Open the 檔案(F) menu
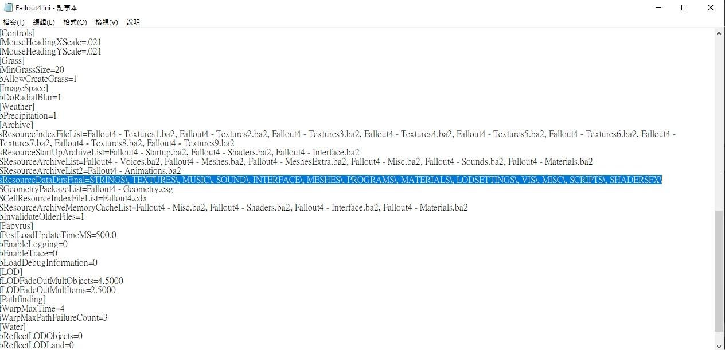This screenshot has width=725, height=350. 14,22
